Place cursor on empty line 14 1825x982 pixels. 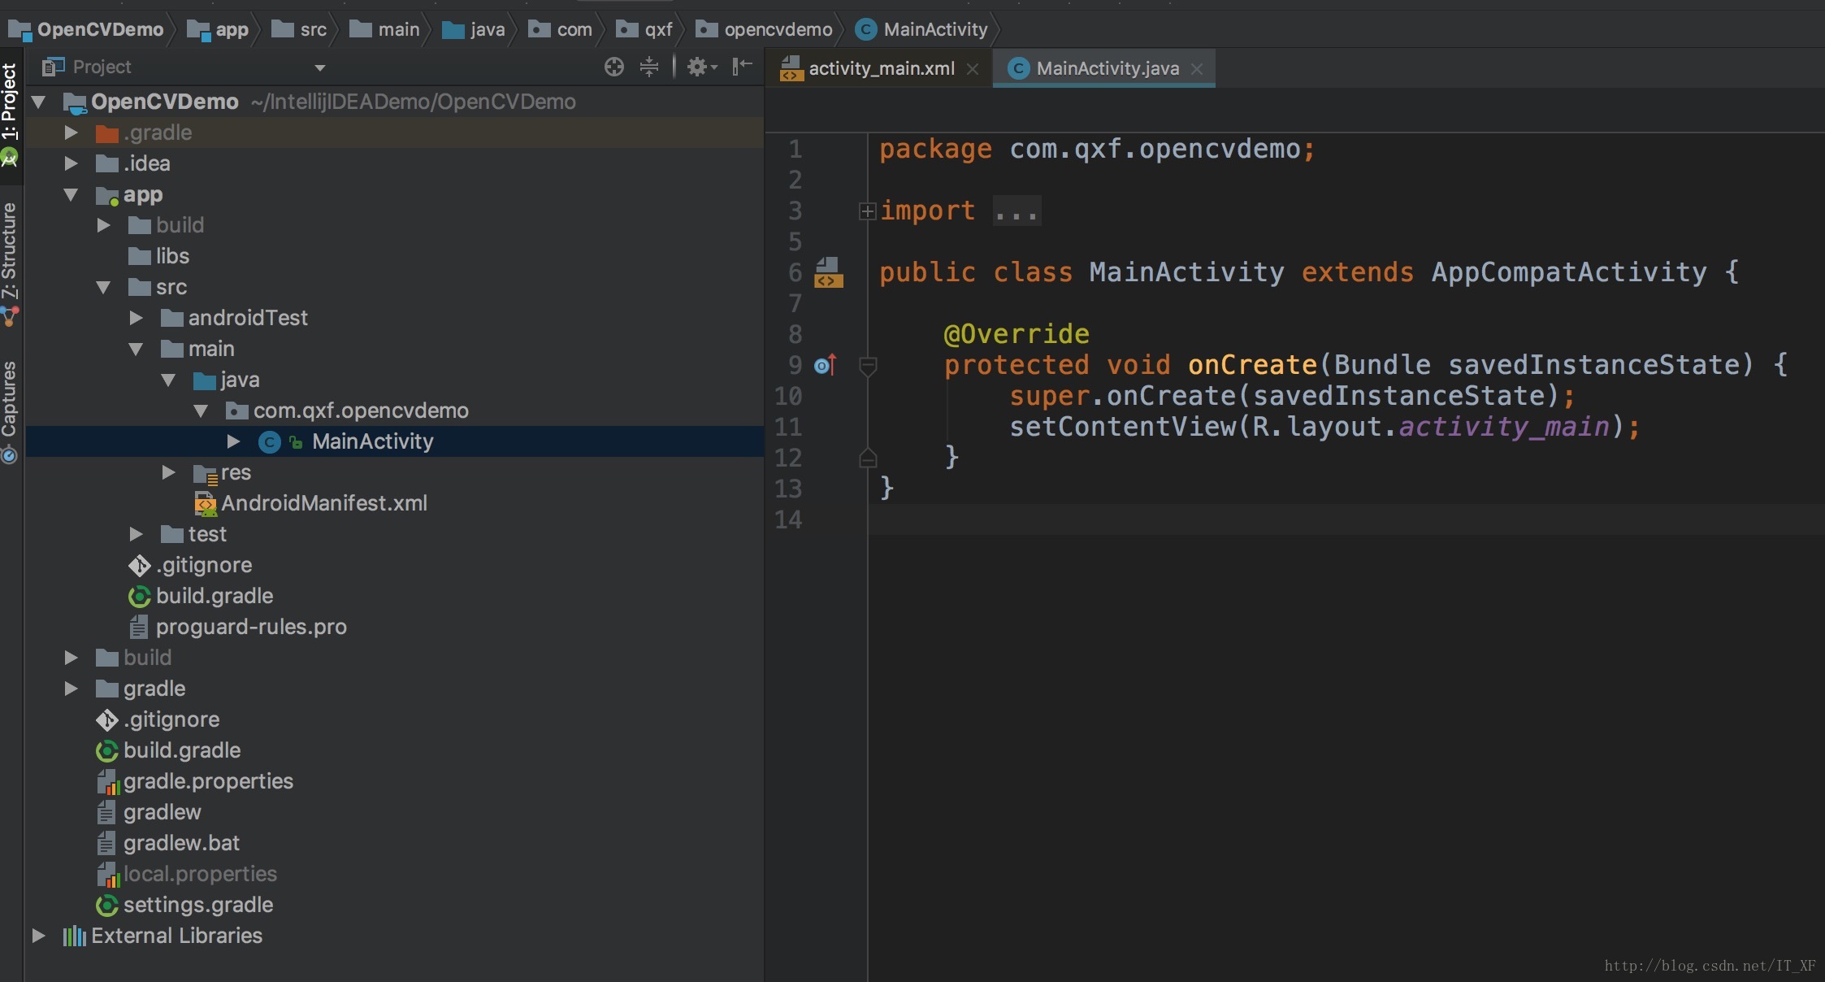1346,519
